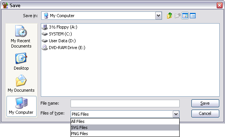Open My Recent Documents shortcut
Viewport: 225px width, 137px height.
pyautogui.click(x=21, y=37)
